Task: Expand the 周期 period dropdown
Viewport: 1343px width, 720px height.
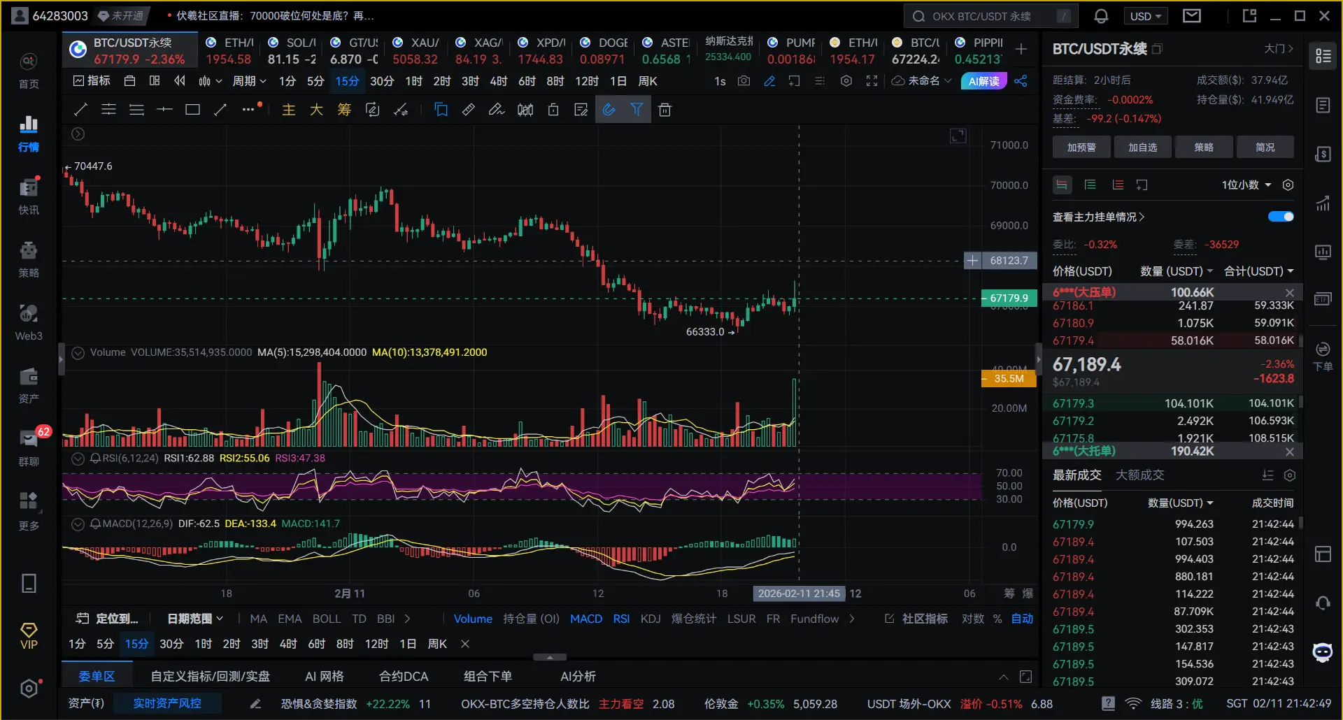Action: pyautogui.click(x=249, y=81)
